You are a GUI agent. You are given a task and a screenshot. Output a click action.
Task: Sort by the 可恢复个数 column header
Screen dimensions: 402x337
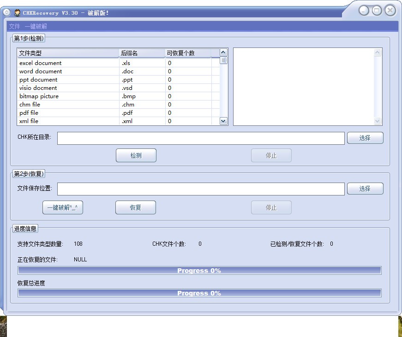coord(188,53)
